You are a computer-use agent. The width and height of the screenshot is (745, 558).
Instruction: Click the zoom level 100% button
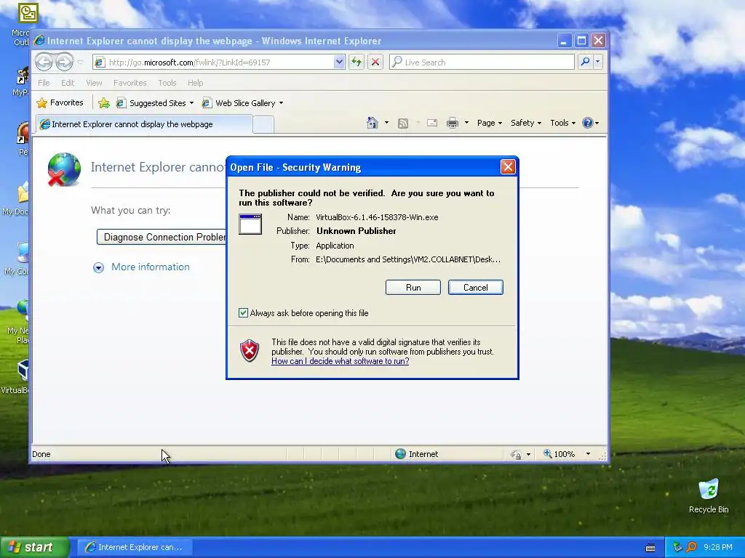pyautogui.click(x=559, y=454)
